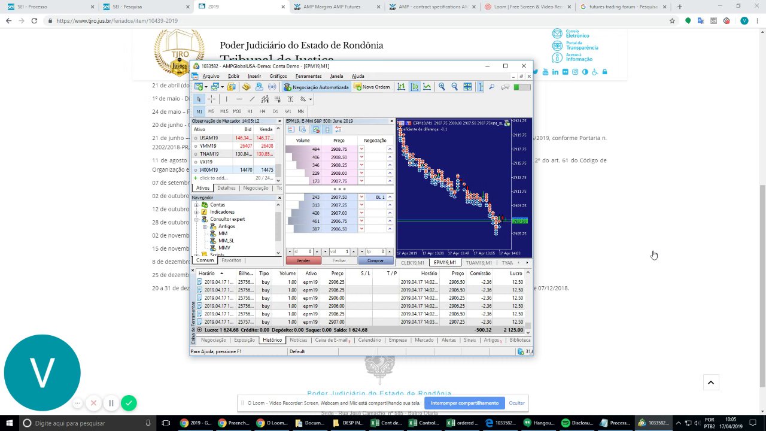Open the chat balloons icon
The height and width of the screenshot is (431, 766).
(505, 87)
